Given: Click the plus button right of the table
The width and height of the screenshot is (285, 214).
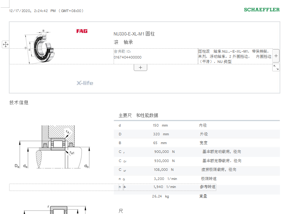Looking at the screenshot, I should 276,56.
